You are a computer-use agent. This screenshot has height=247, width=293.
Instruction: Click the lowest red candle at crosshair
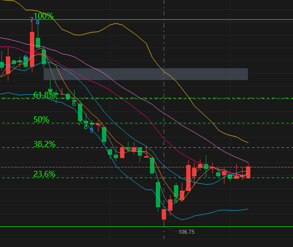[164, 214]
